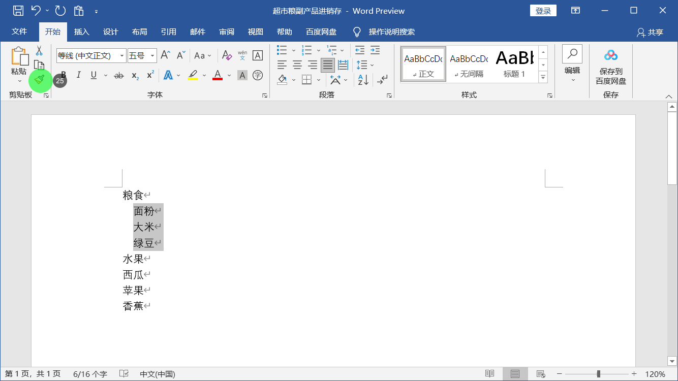Image resolution: width=678 pixels, height=381 pixels.
Task: Open the font size dropdown
Action: pos(152,56)
